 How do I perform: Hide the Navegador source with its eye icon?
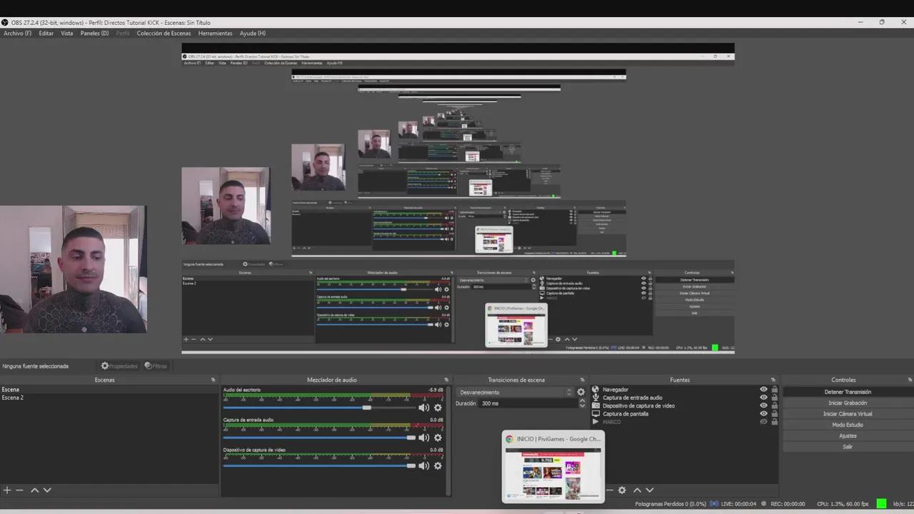pyautogui.click(x=763, y=390)
